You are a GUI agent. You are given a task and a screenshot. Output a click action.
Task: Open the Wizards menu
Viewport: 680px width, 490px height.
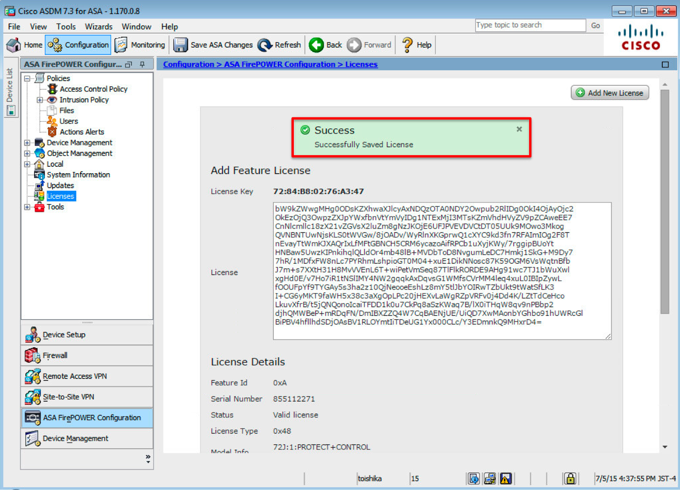tap(98, 27)
